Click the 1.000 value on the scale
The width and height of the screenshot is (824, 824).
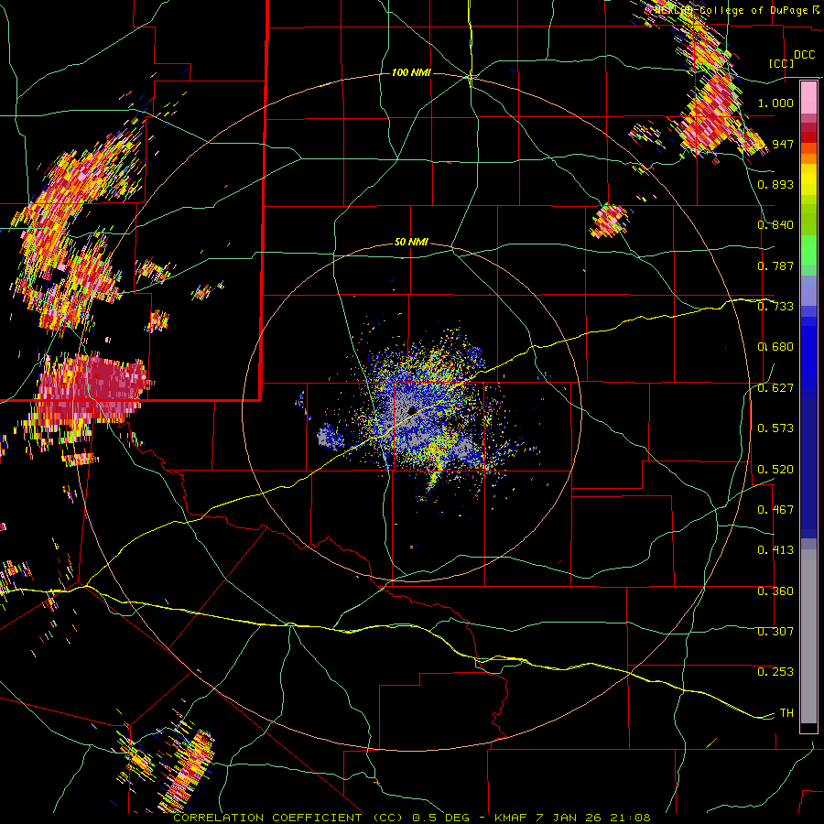point(775,103)
